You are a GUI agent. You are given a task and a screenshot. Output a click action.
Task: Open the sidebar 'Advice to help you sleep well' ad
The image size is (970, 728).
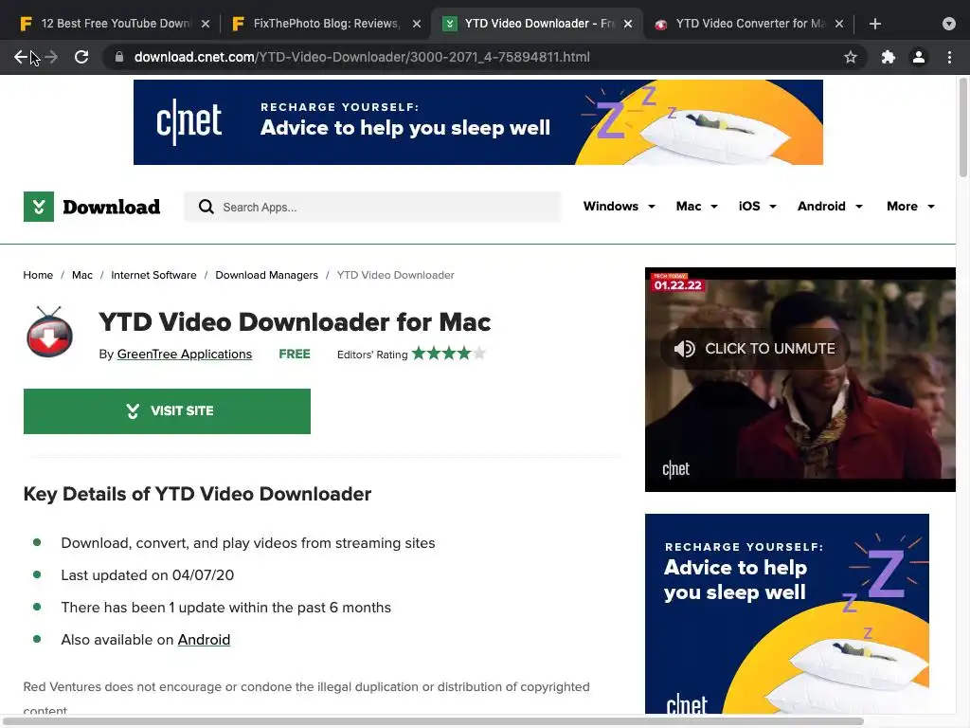[x=787, y=613]
